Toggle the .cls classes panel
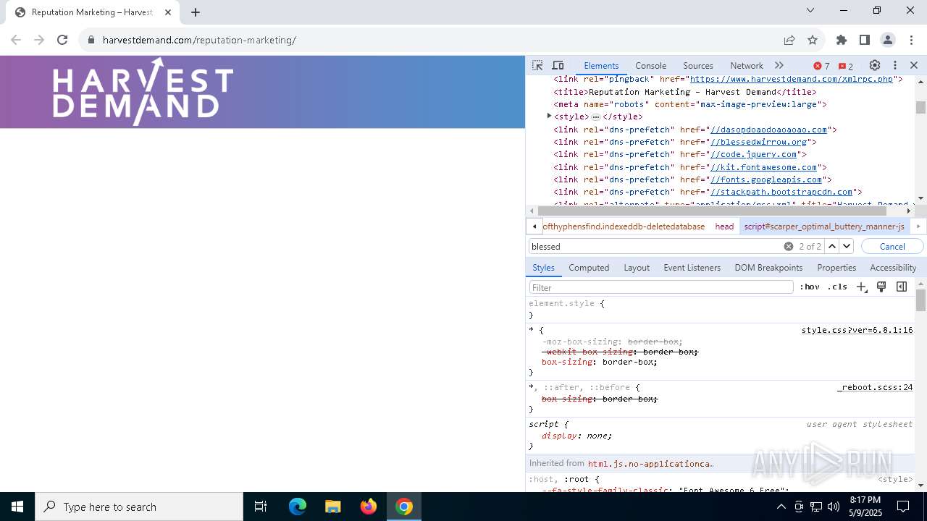The image size is (927, 521). pos(837,287)
